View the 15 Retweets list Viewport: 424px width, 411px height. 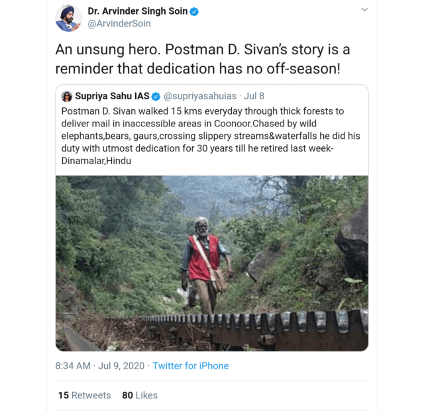click(84, 395)
